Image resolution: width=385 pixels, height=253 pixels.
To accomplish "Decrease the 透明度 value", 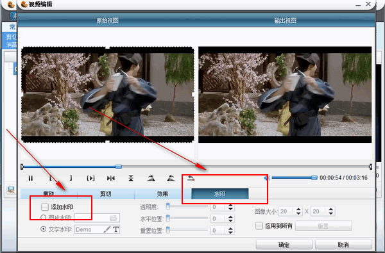I will (x=230, y=209).
